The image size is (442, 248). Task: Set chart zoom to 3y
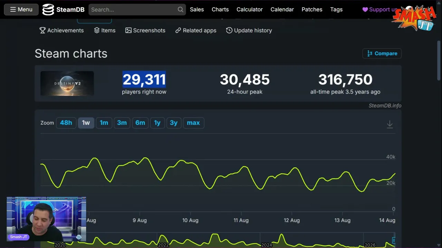(174, 123)
